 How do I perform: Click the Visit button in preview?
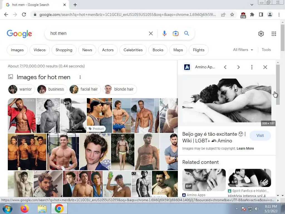click(260, 136)
